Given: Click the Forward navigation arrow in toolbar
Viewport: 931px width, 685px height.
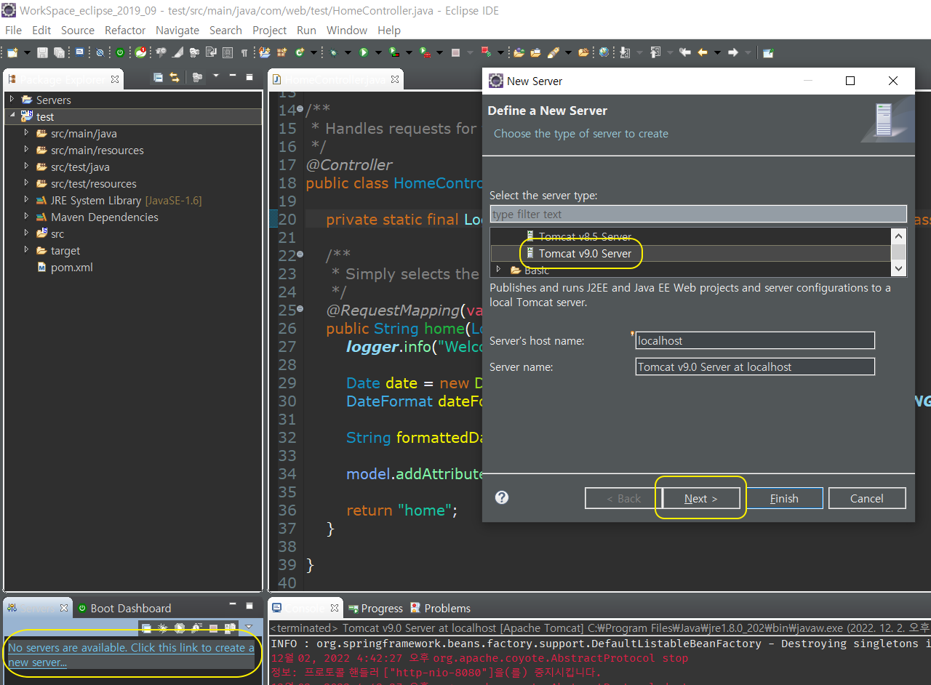Looking at the screenshot, I should point(733,52).
